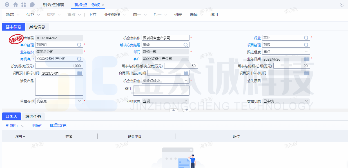Open calendar for 合同预计签订时间
This screenshot has height=168, width=348.
[186, 73]
